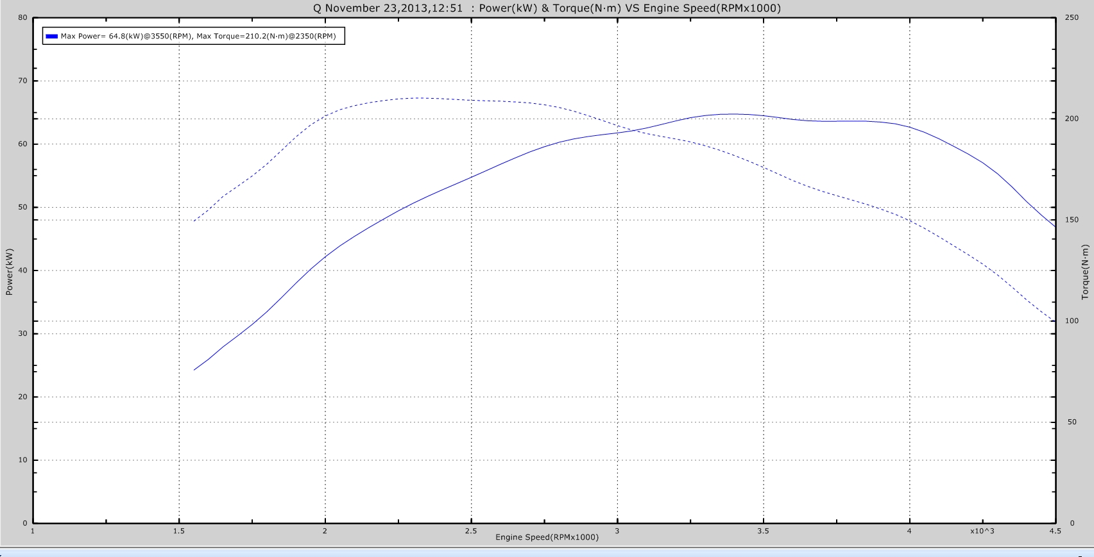Click the blue legend color swatch
Screen dimensions: 1094x557
point(52,37)
